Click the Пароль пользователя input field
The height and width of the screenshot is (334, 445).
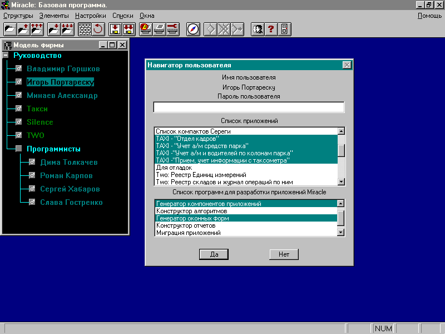click(249, 107)
